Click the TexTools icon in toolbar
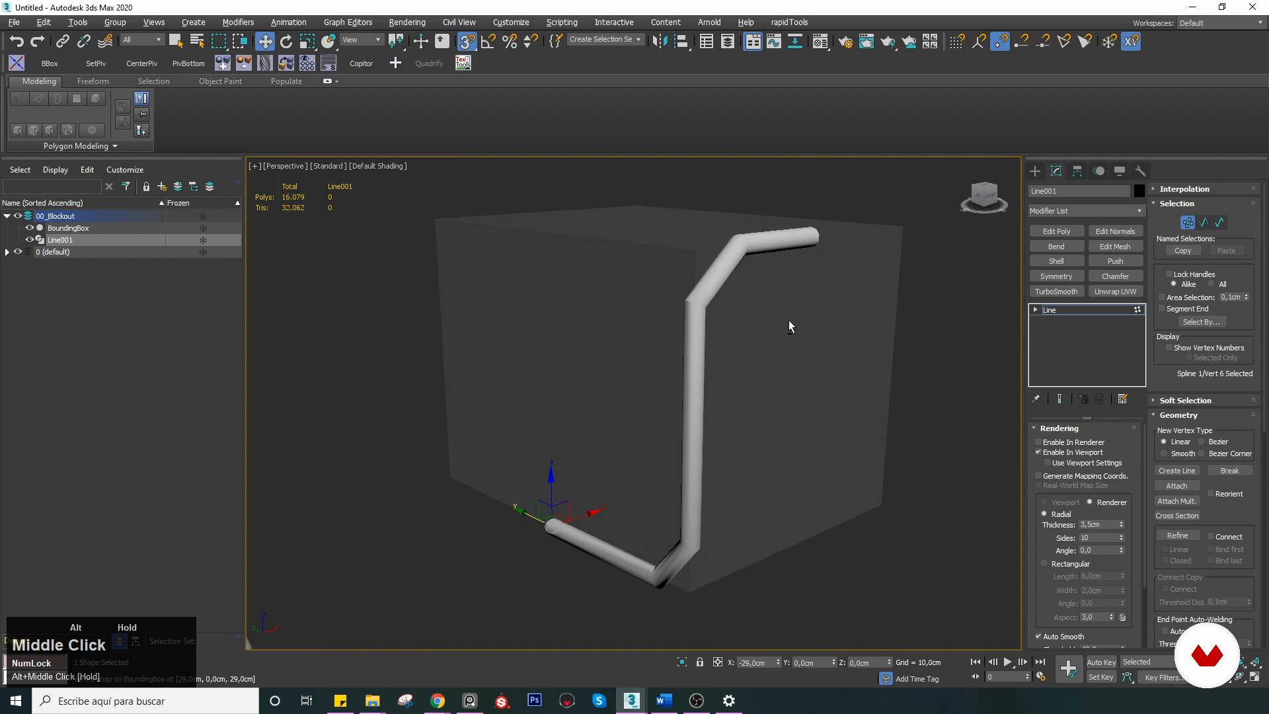This screenshot has height=714, width=1269. click(463, 63)
